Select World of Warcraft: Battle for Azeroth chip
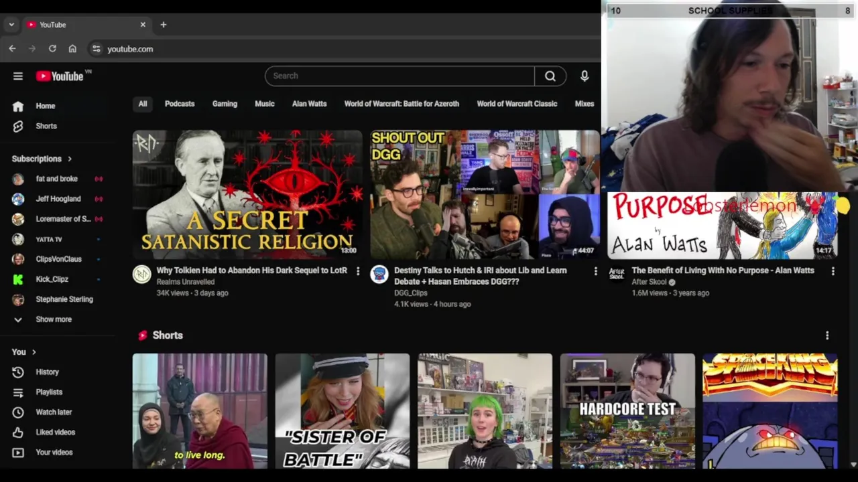Image resolution: width=858 pixels, height=482 pixels. [x=402, y=104]
